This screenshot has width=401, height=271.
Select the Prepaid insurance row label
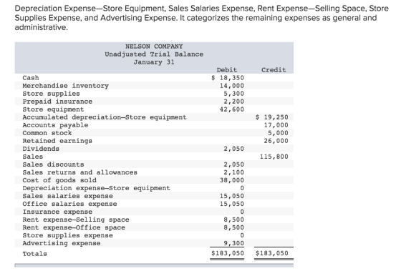click(x=57, y=102)
